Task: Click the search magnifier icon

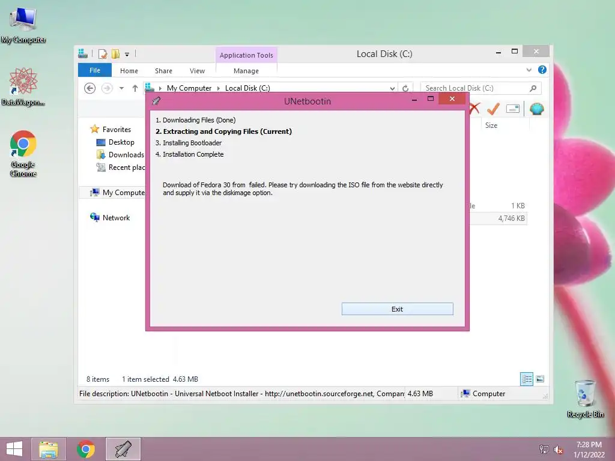Action: click(x=533, y=88)
